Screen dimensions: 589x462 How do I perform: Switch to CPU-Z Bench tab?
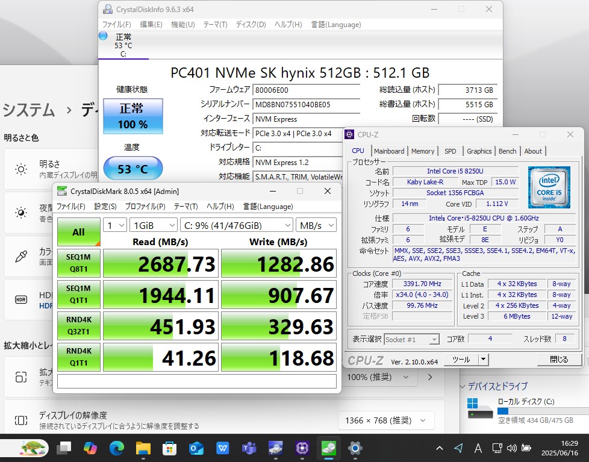pyautogui.click(x=508, y=151)
